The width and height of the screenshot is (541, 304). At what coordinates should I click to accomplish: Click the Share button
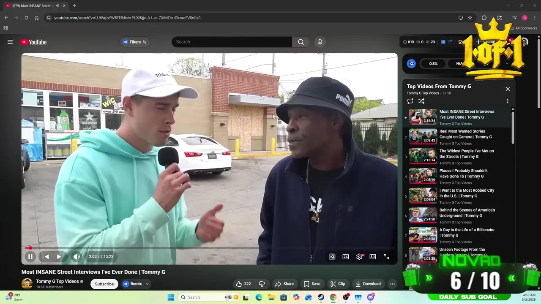tap(284, 284)
